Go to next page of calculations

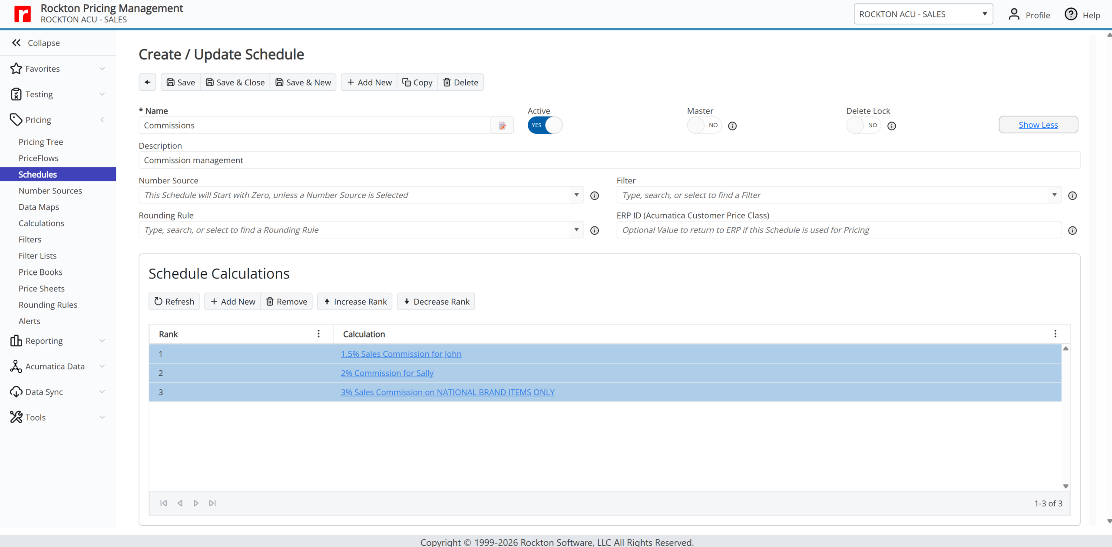pyautogui.click(x=196, y=503)
